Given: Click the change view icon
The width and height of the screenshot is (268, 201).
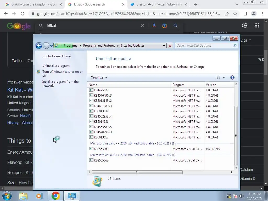Looking at the screenshot, I should [217, 77].
